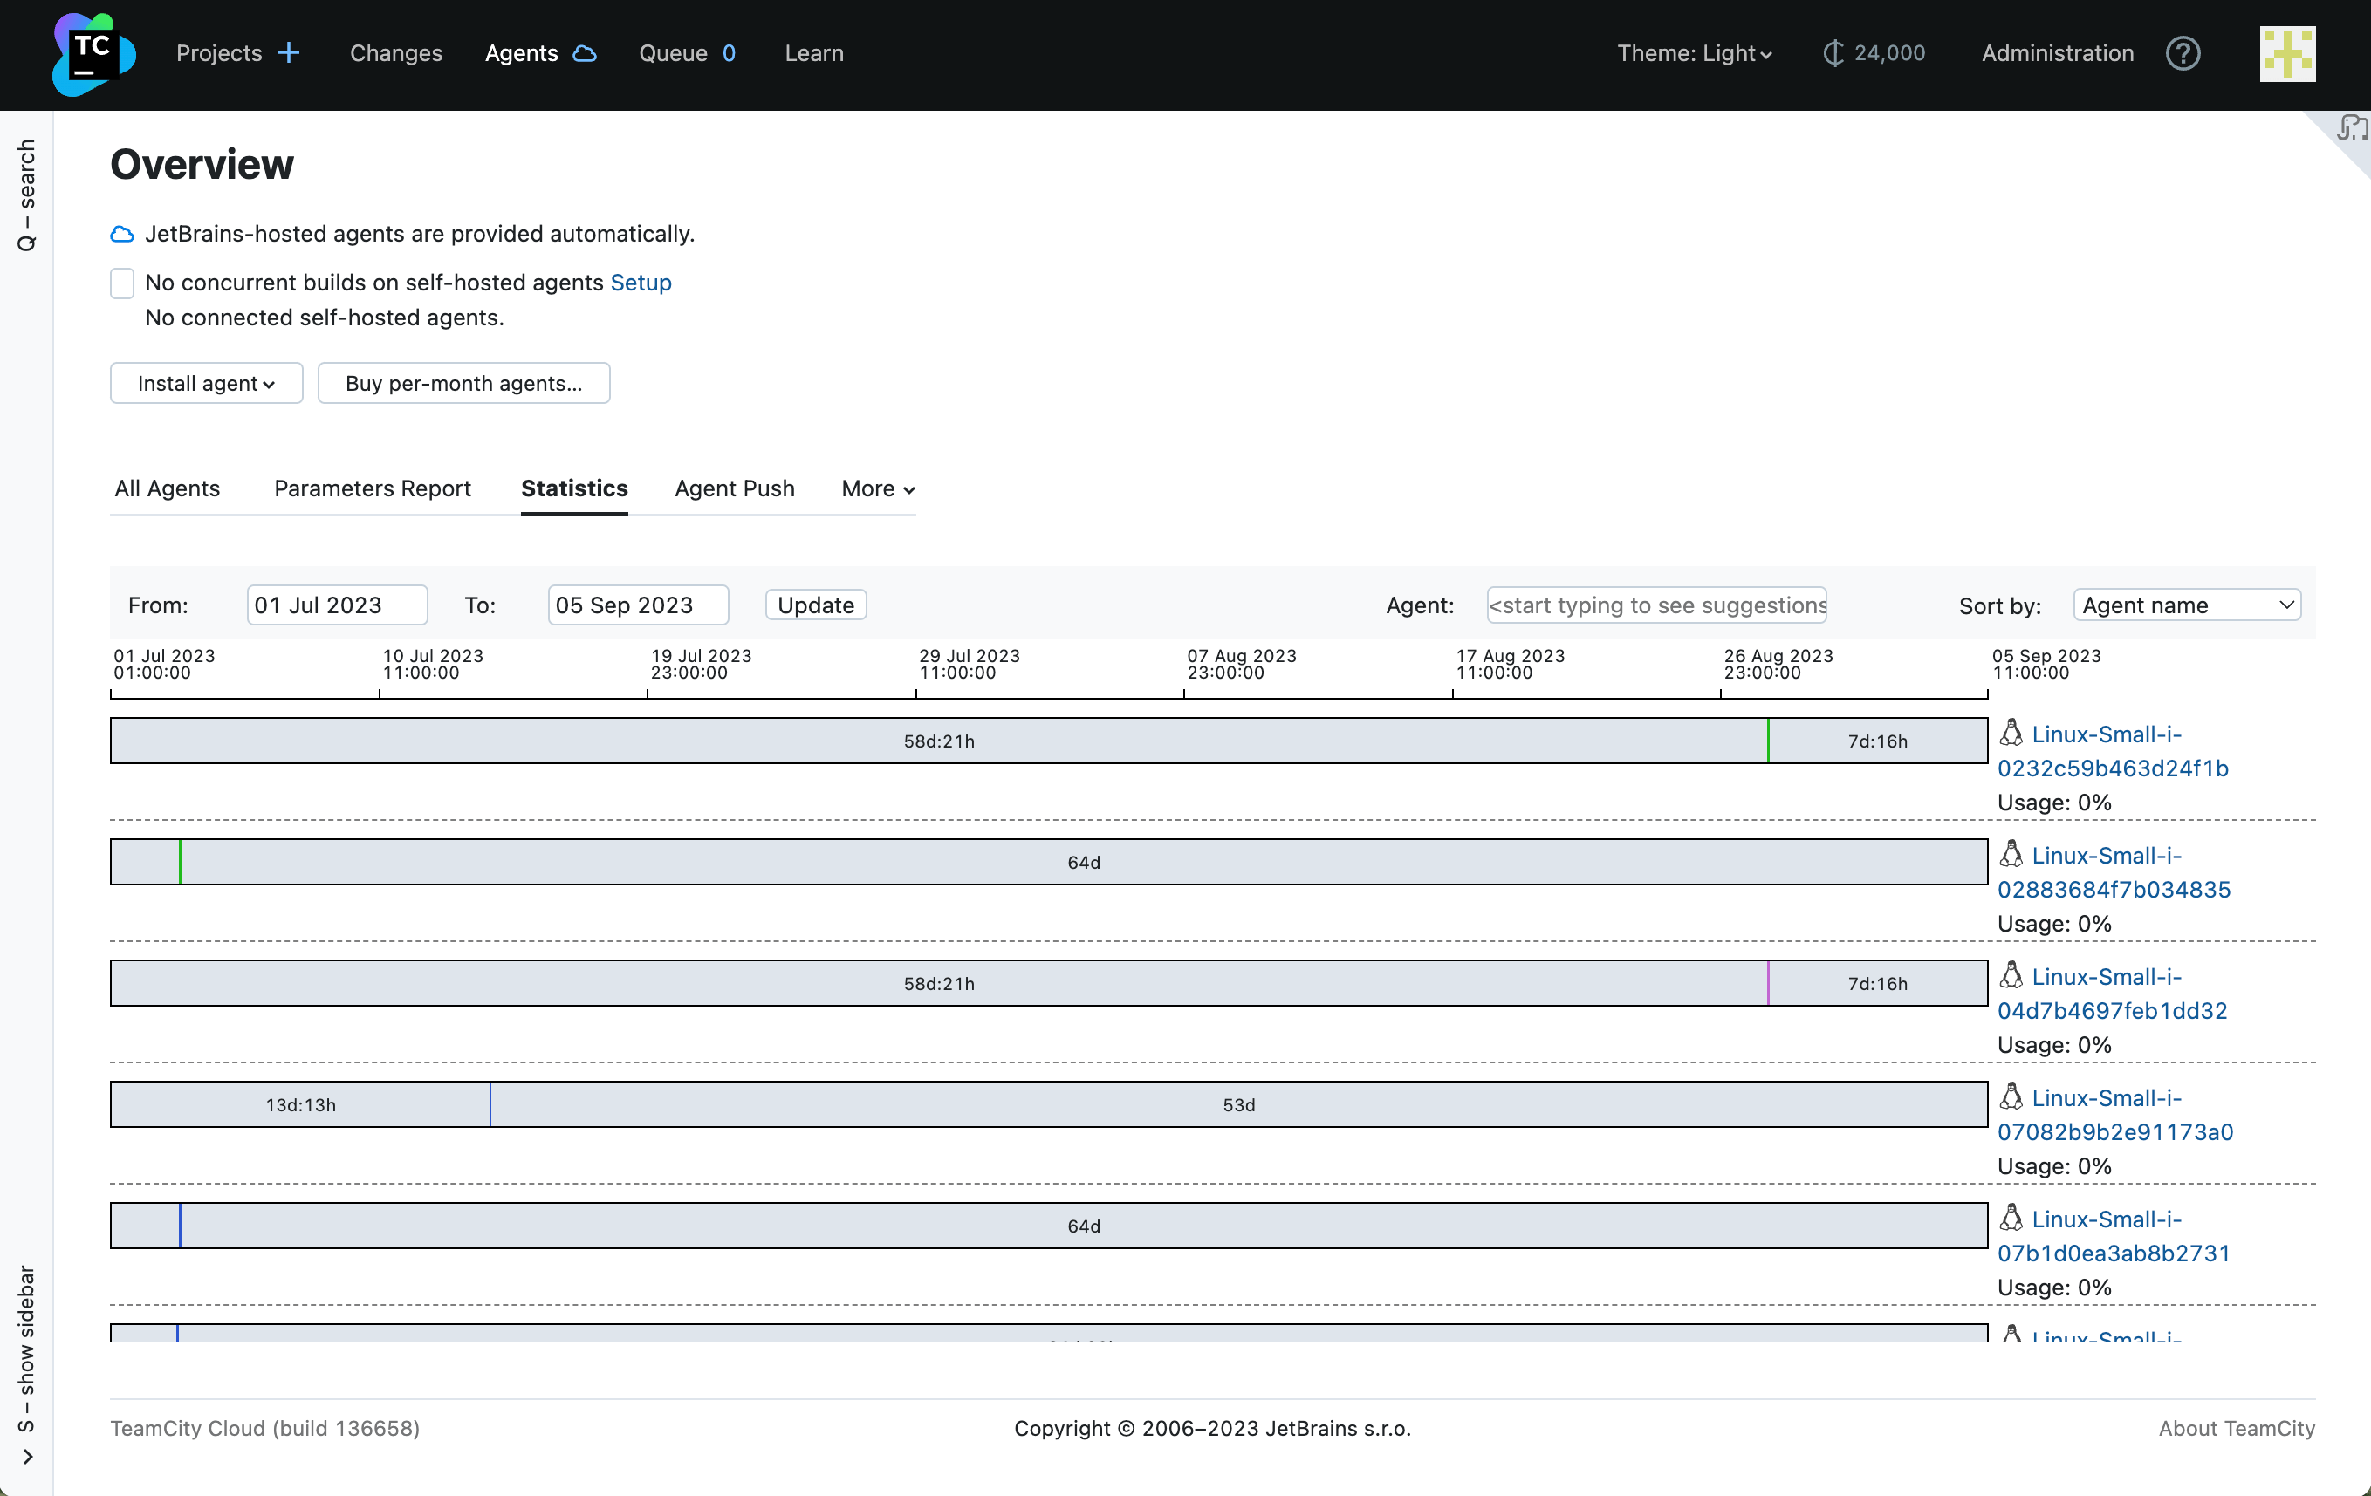The image size is (2371, 1496).
Task: Click the build credits icon showing 24,000
Action: click(x=1832, y=53)
